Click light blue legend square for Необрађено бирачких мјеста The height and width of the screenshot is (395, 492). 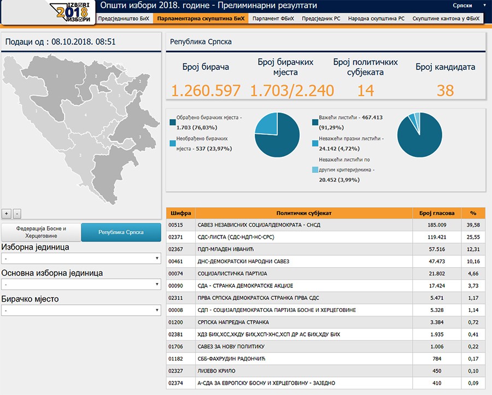[173, 143]
